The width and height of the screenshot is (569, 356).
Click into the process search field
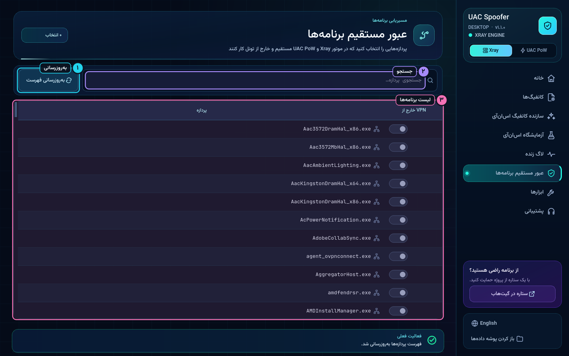click(255, 80)
